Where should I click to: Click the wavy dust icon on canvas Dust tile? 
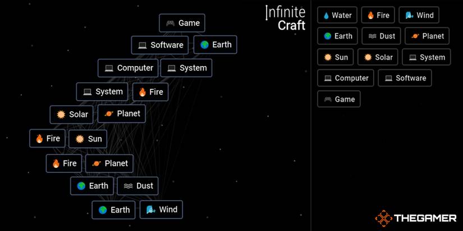pos(128,186)
